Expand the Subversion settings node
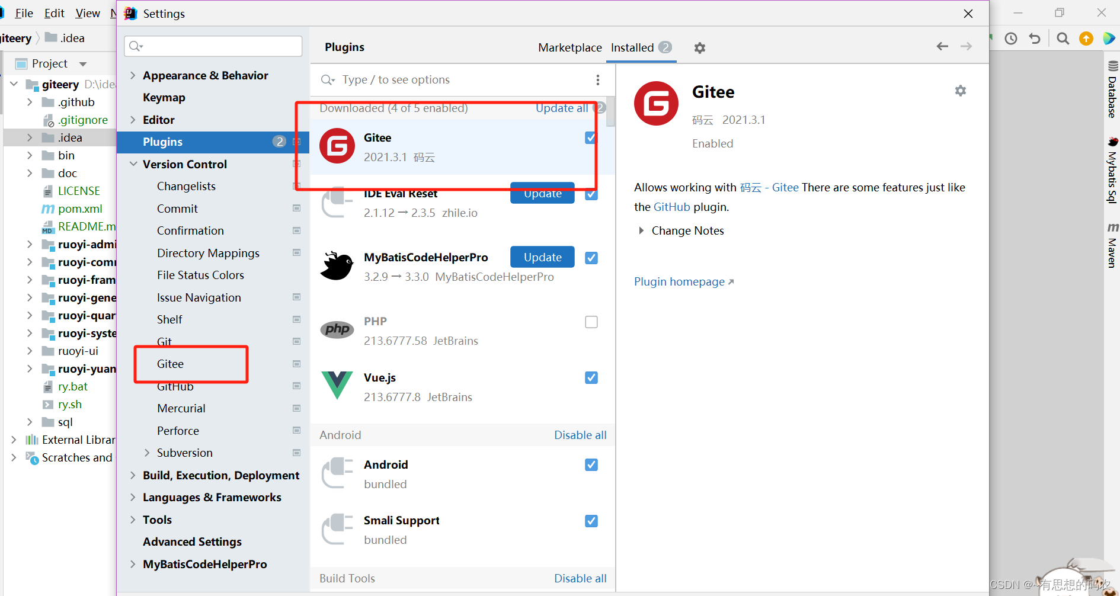The height and width of the screenshot is (596, 1120). [147, 453]
